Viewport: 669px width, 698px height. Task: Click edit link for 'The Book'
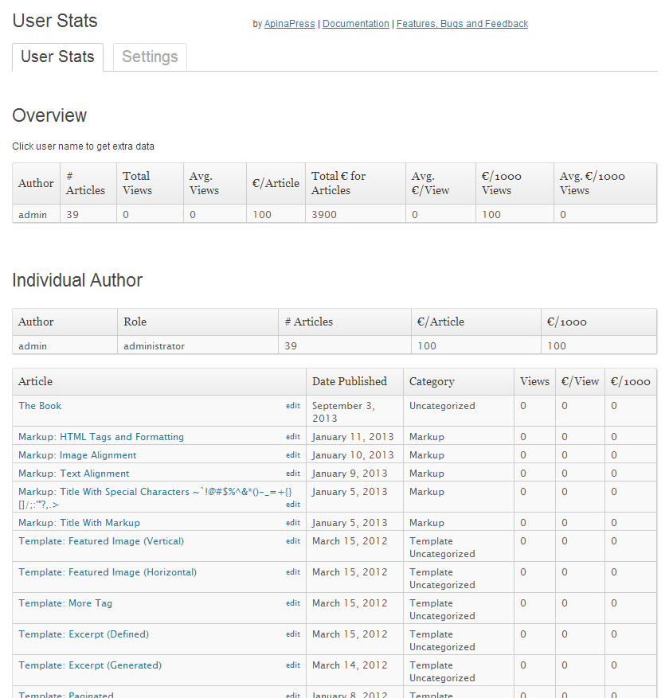293,406
